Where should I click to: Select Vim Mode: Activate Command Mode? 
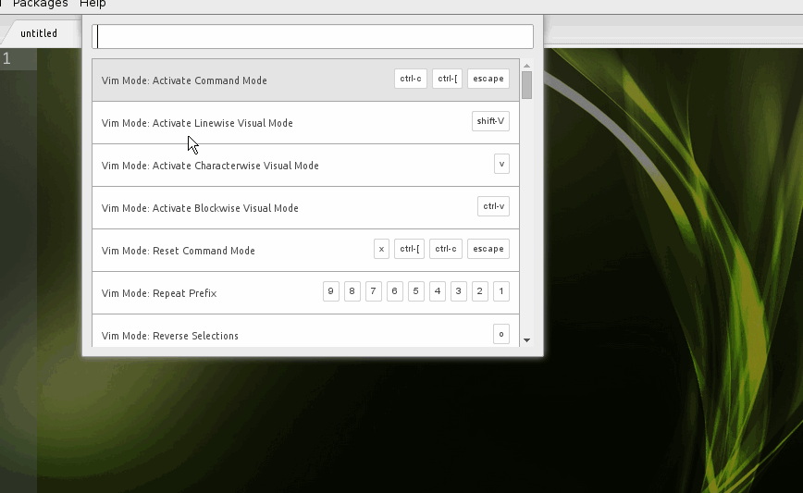[305, 80]
